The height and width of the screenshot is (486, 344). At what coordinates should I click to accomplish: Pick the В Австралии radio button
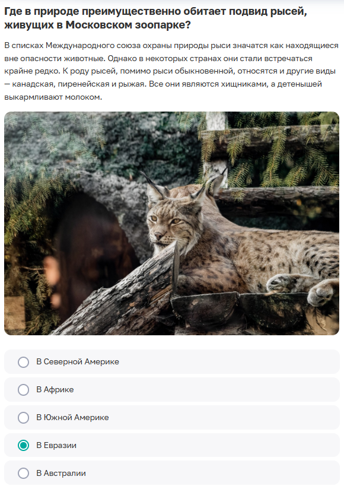24,474
